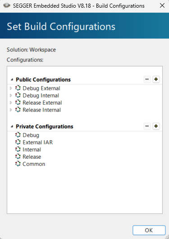169x239 pixels.
Task: Select the Debug External entry
Action: [41, 88]
